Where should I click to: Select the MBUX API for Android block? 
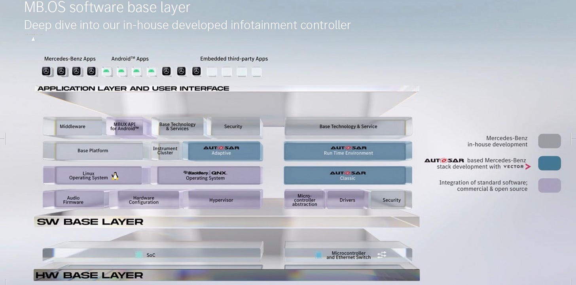tap(125, 126)
